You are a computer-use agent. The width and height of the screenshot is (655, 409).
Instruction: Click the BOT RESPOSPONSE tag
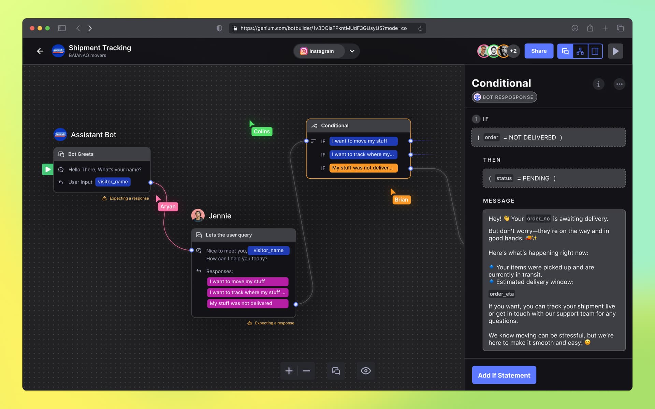tap(504, 97)
